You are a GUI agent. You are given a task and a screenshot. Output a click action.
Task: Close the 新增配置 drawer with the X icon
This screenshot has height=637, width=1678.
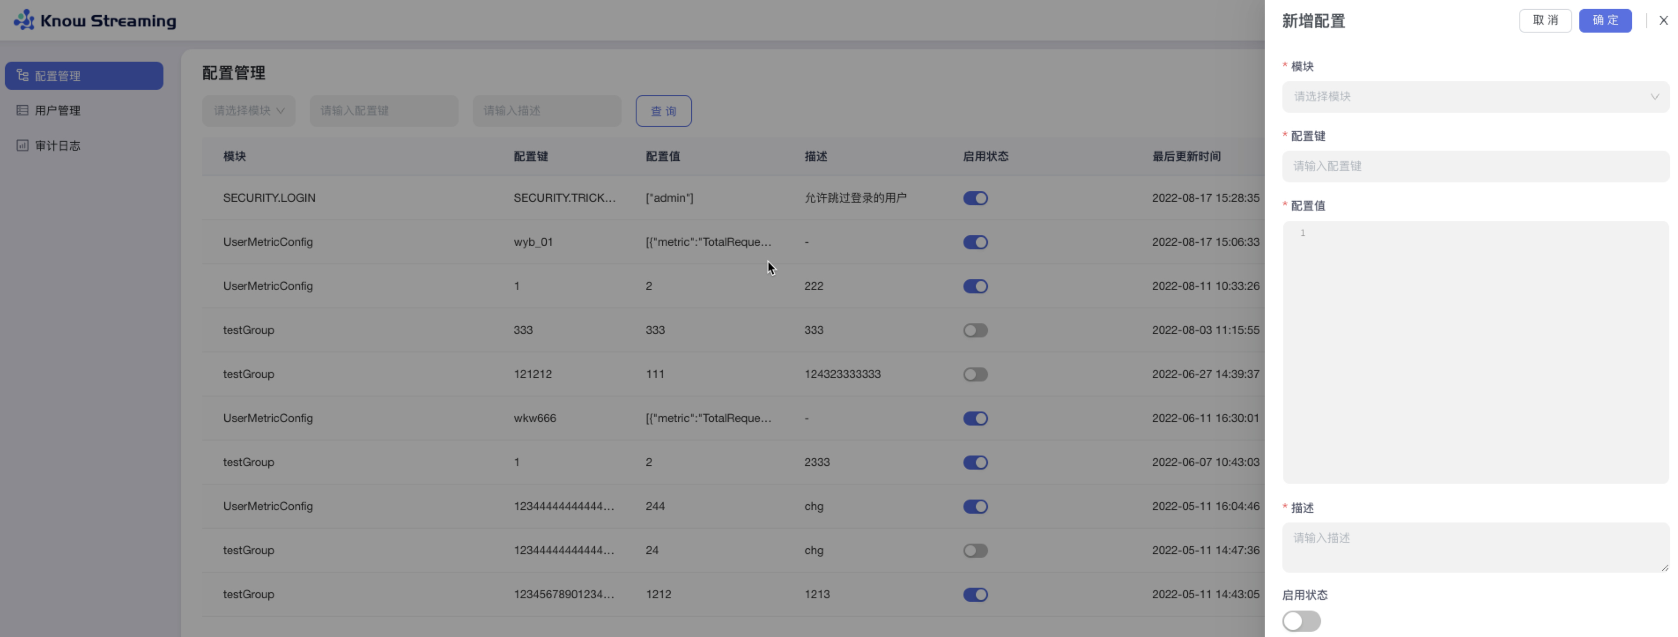coord(1663,20)
